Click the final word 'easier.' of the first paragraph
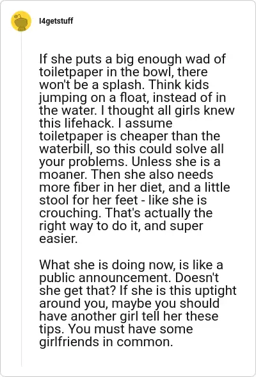 click(58, 239)
